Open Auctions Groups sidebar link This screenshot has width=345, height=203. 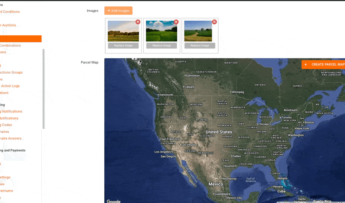(11, 72)
